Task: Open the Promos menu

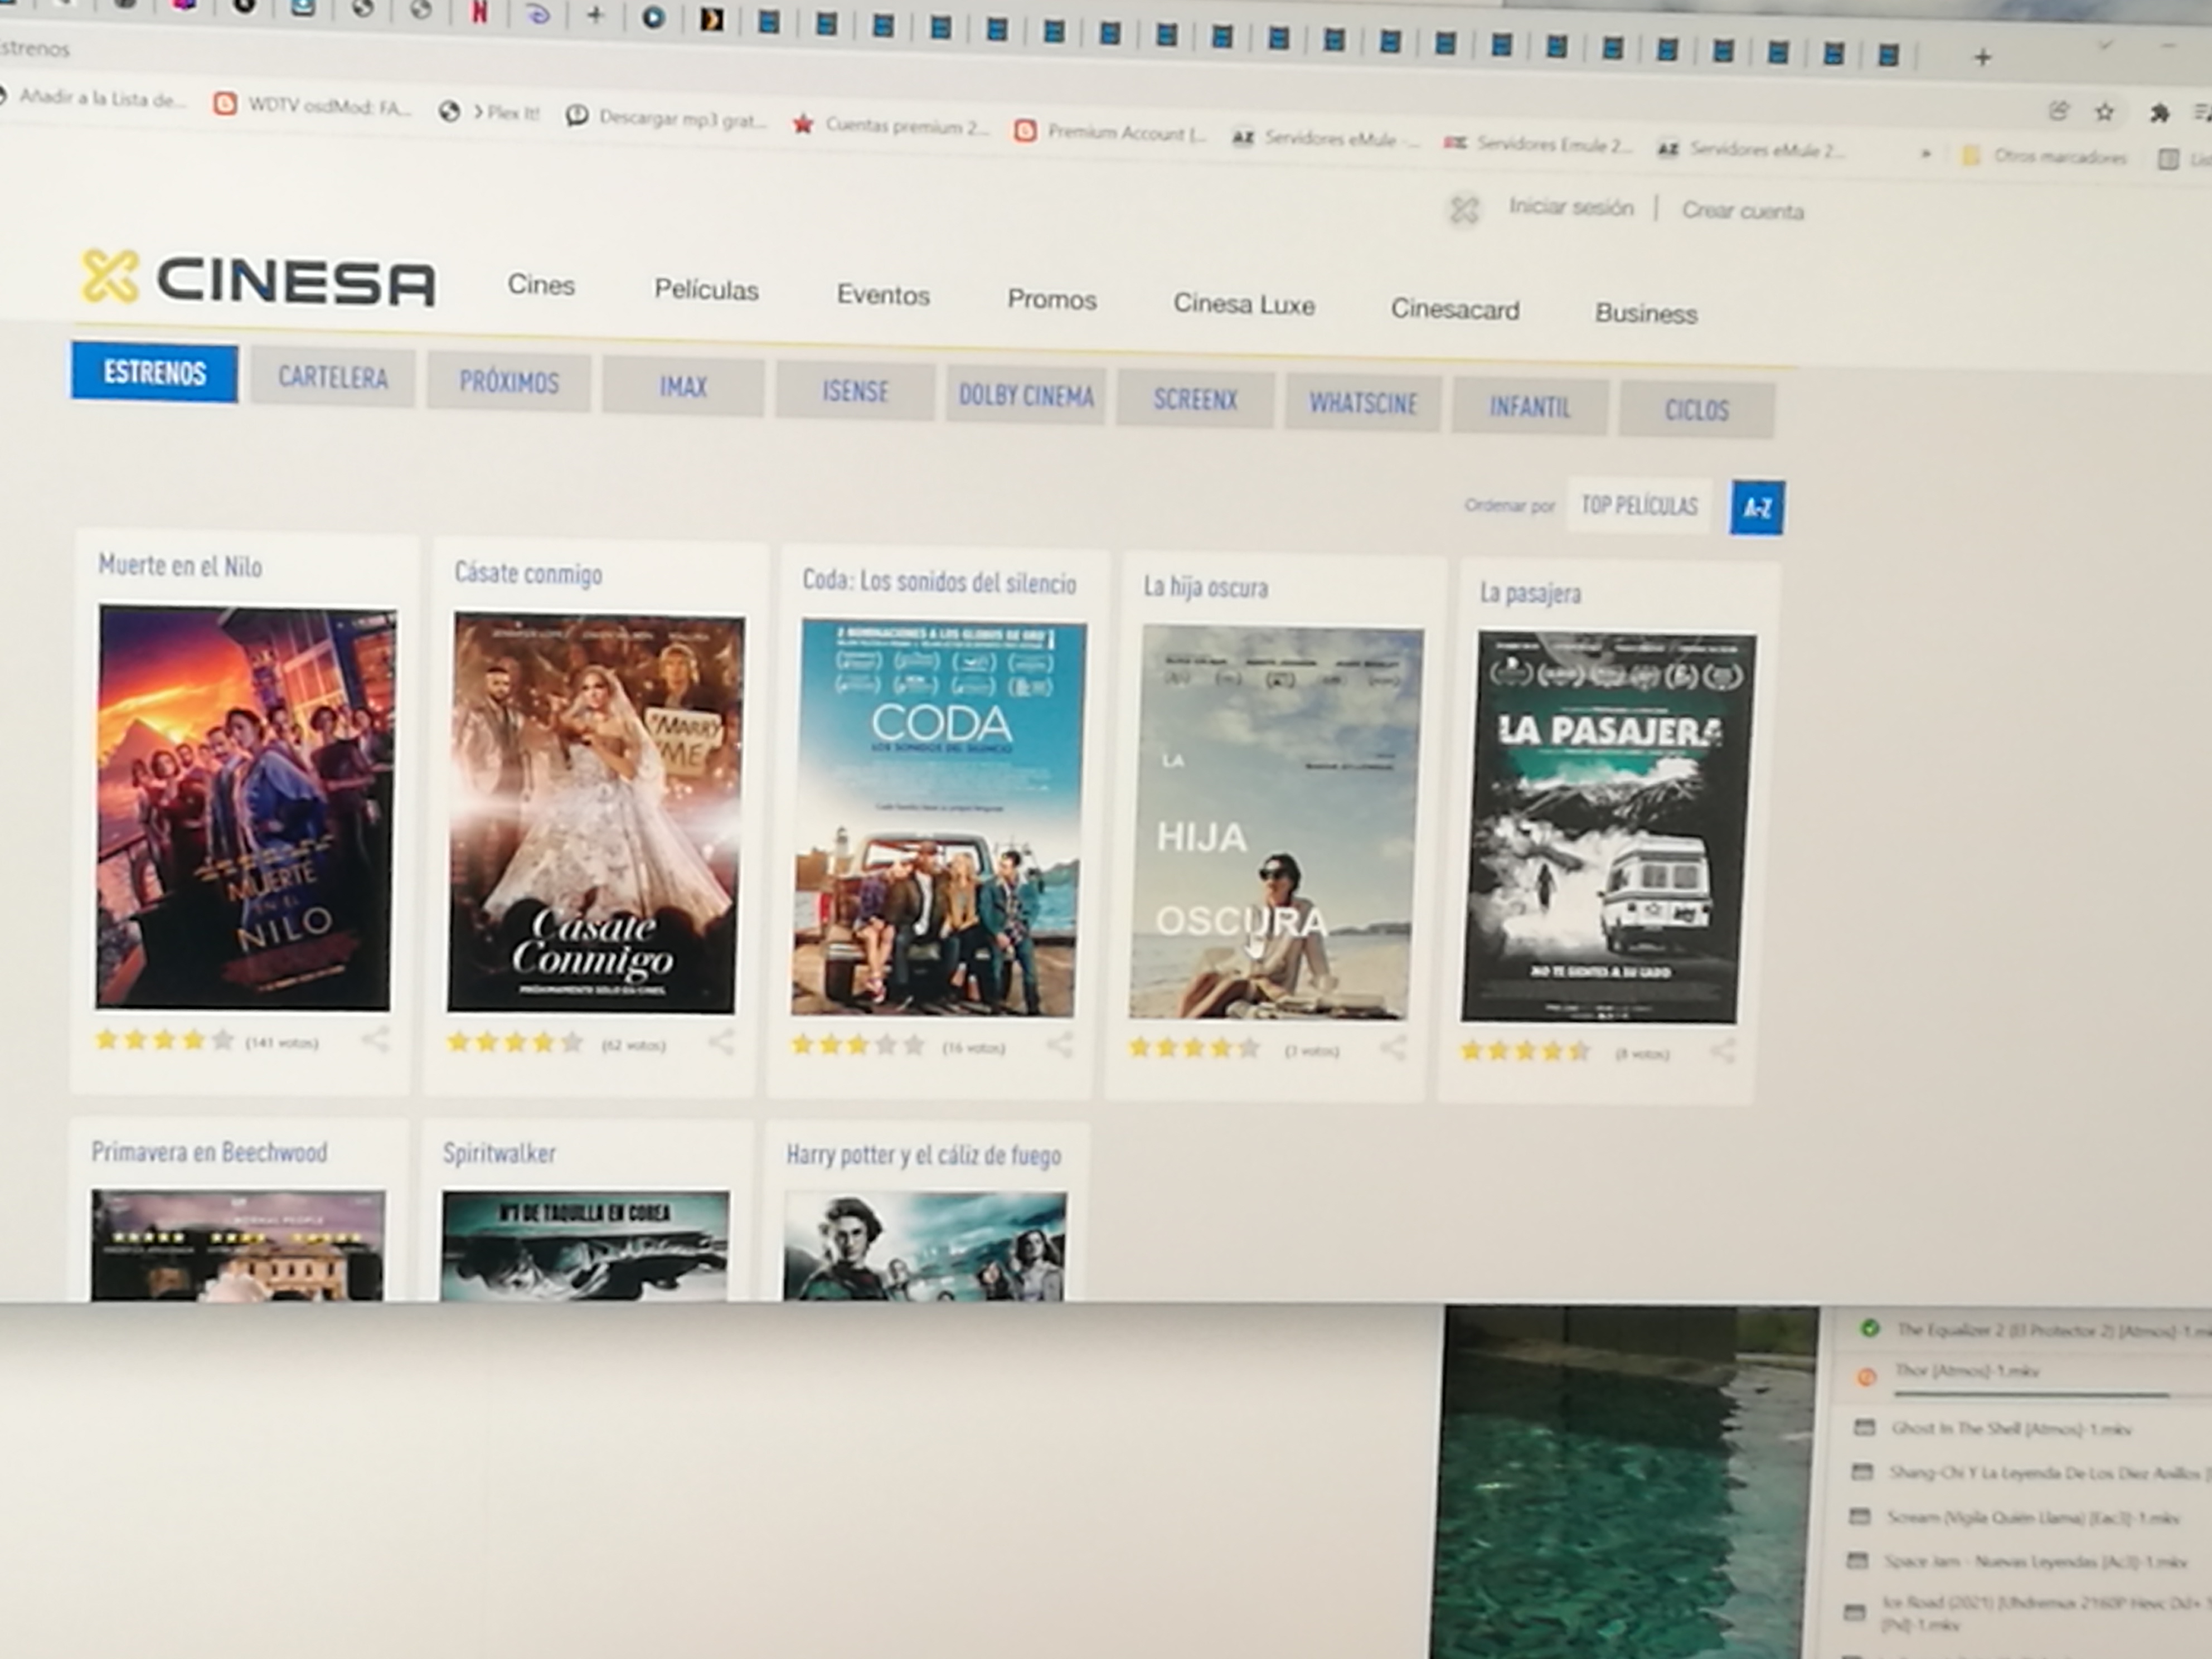Action: pos(1052,300)
